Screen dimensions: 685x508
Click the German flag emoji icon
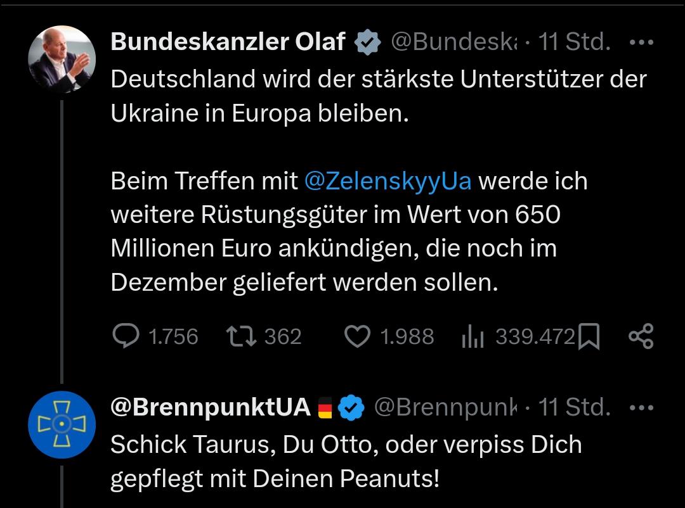pyautogui.click(x=325, y=408)
